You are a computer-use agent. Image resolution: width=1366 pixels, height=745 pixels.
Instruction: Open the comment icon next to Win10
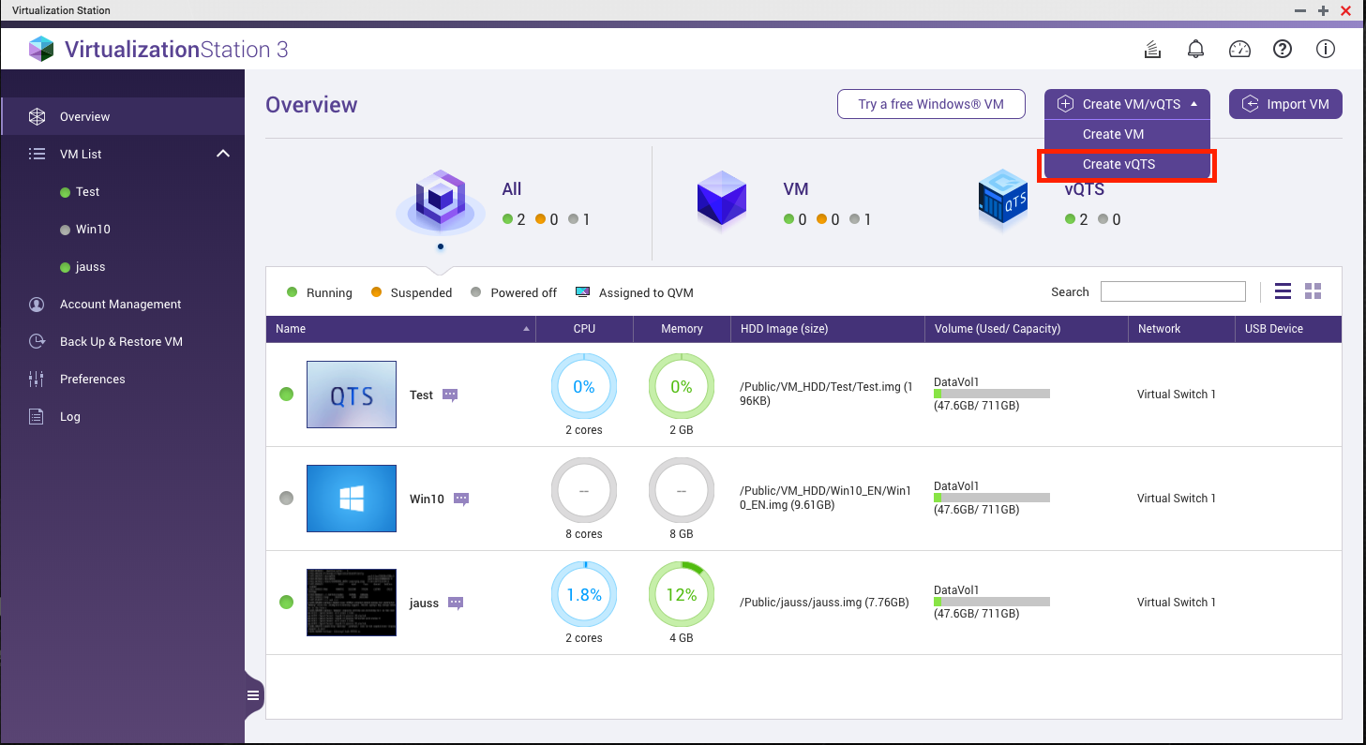[461, 499]
